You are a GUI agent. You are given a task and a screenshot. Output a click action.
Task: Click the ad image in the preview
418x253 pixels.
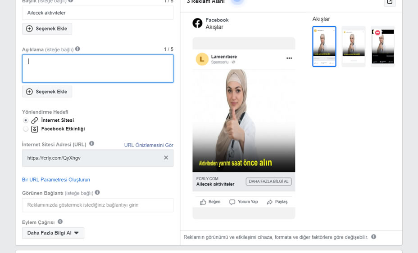[x=244, y=121]
